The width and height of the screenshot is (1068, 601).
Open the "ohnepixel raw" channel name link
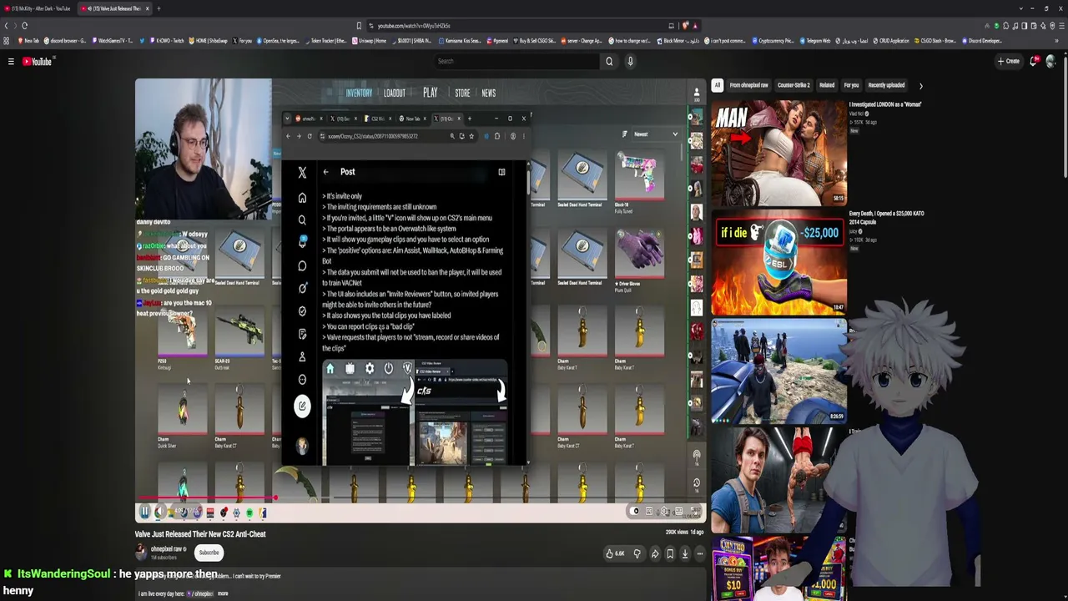click(x=165, y=549)
